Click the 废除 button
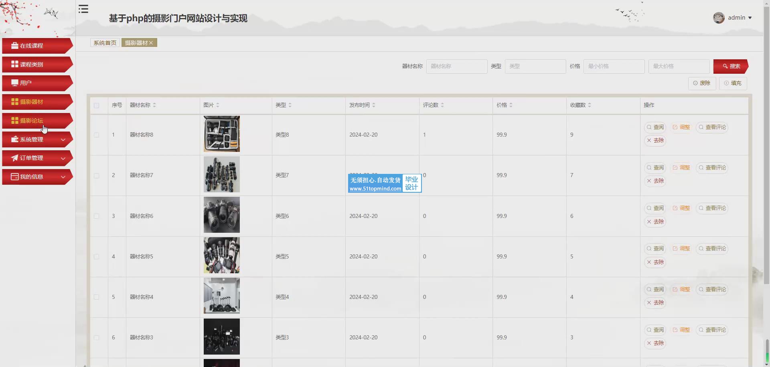Screen dimensions: 770x367 pos(702,83)
